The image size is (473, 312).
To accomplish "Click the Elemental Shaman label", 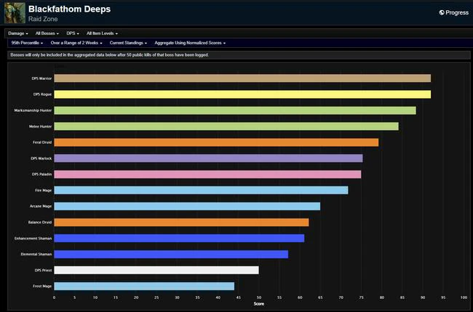I will 36,254.
